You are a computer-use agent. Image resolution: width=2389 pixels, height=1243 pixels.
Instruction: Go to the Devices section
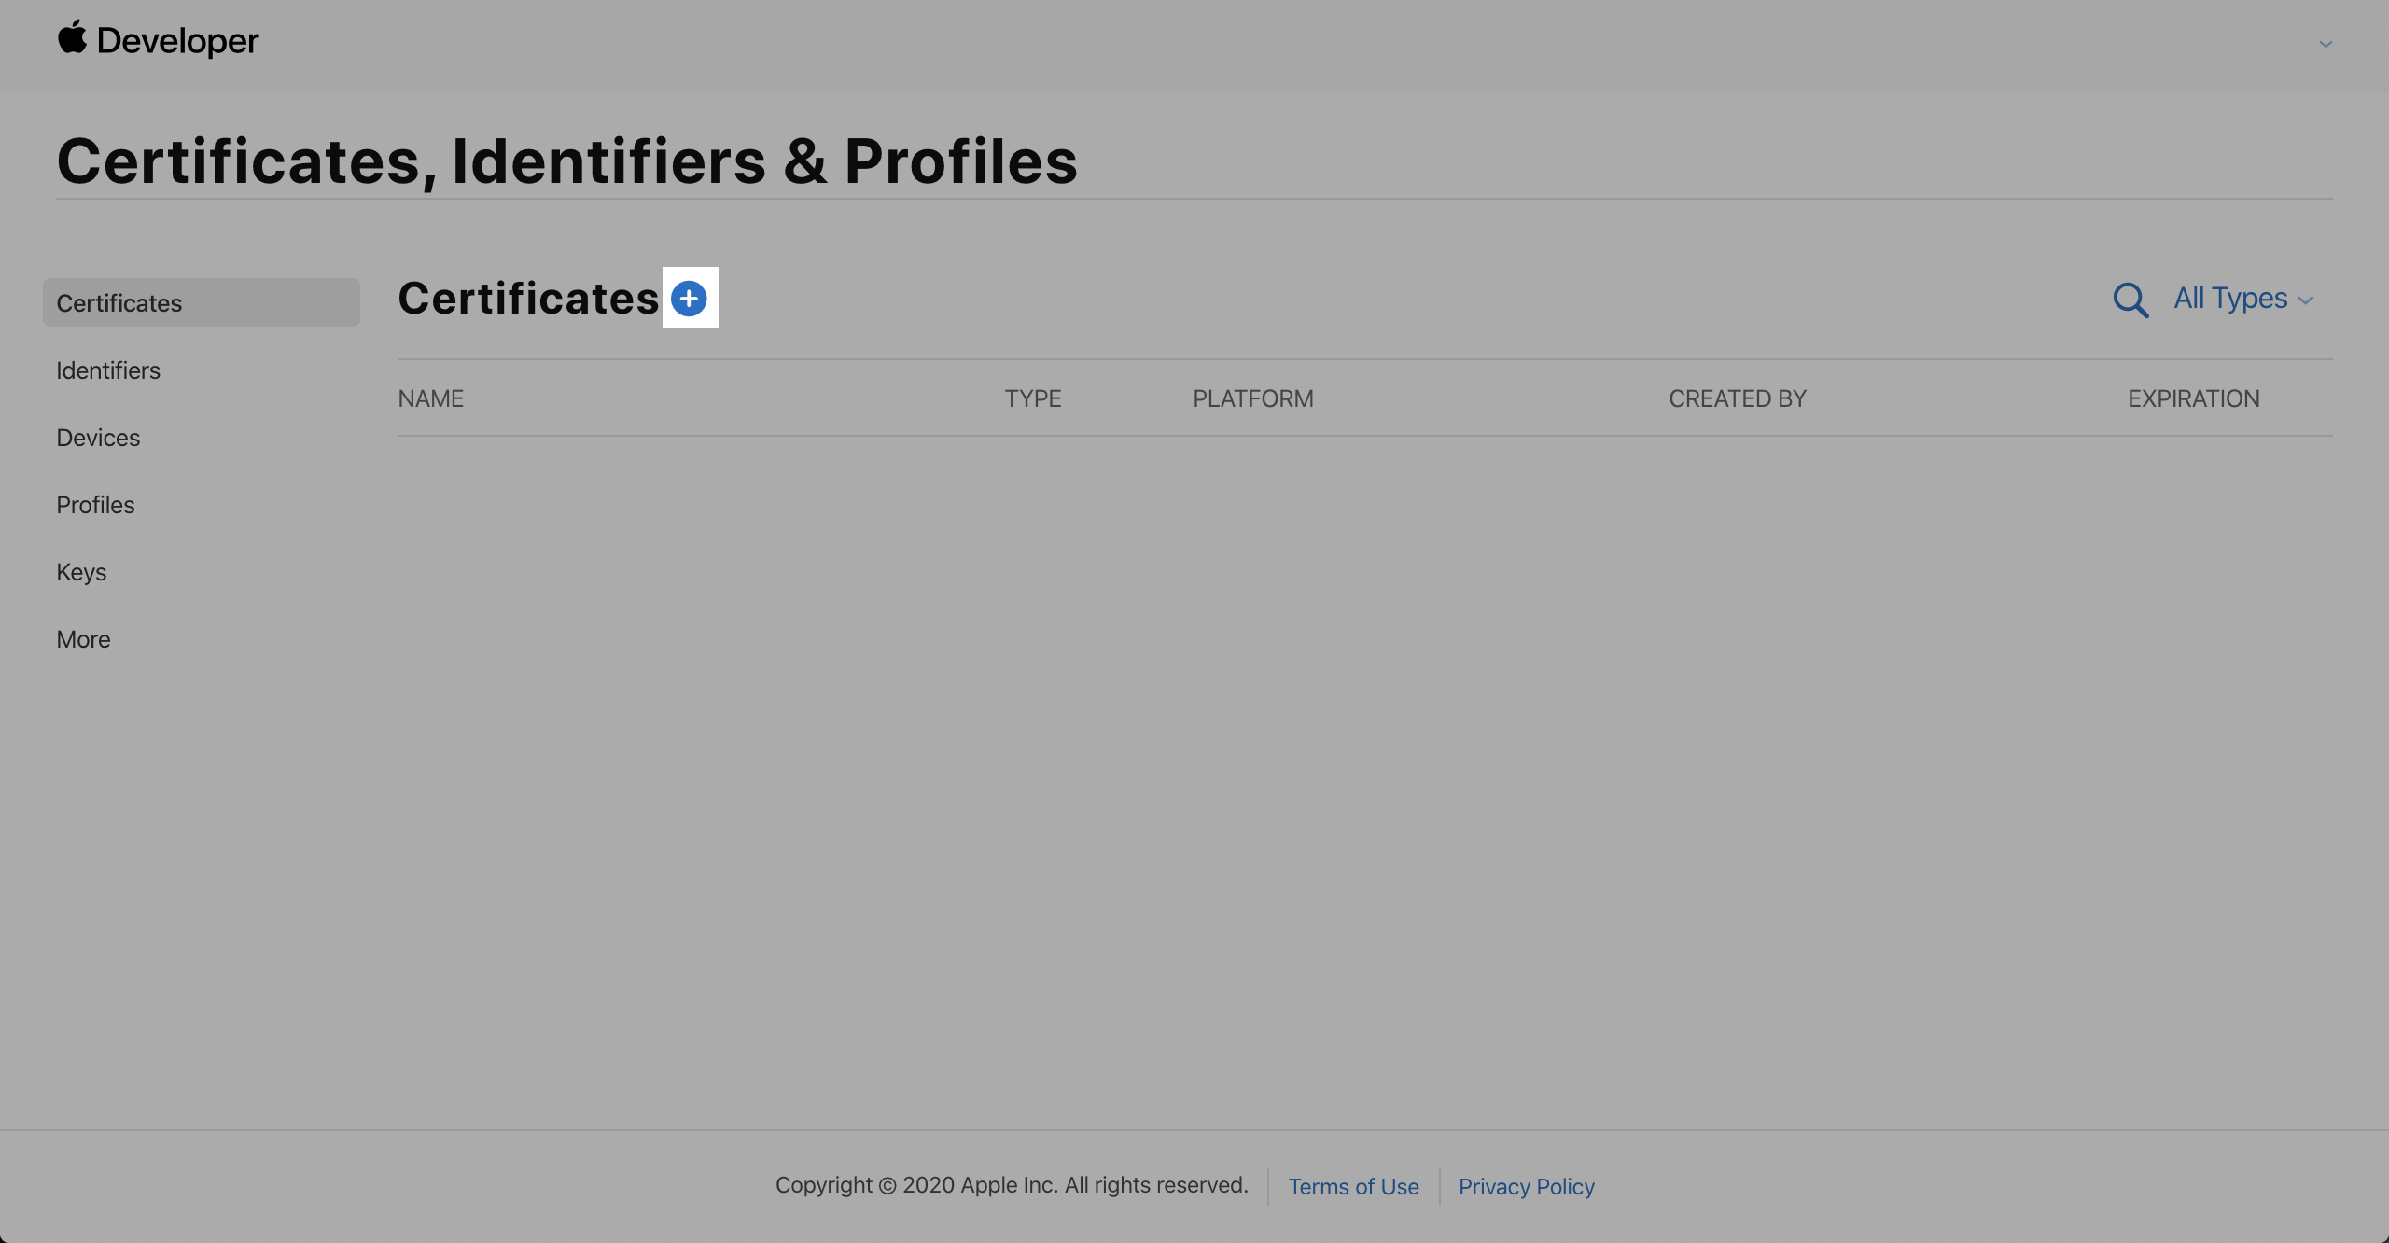coord(98,438)
